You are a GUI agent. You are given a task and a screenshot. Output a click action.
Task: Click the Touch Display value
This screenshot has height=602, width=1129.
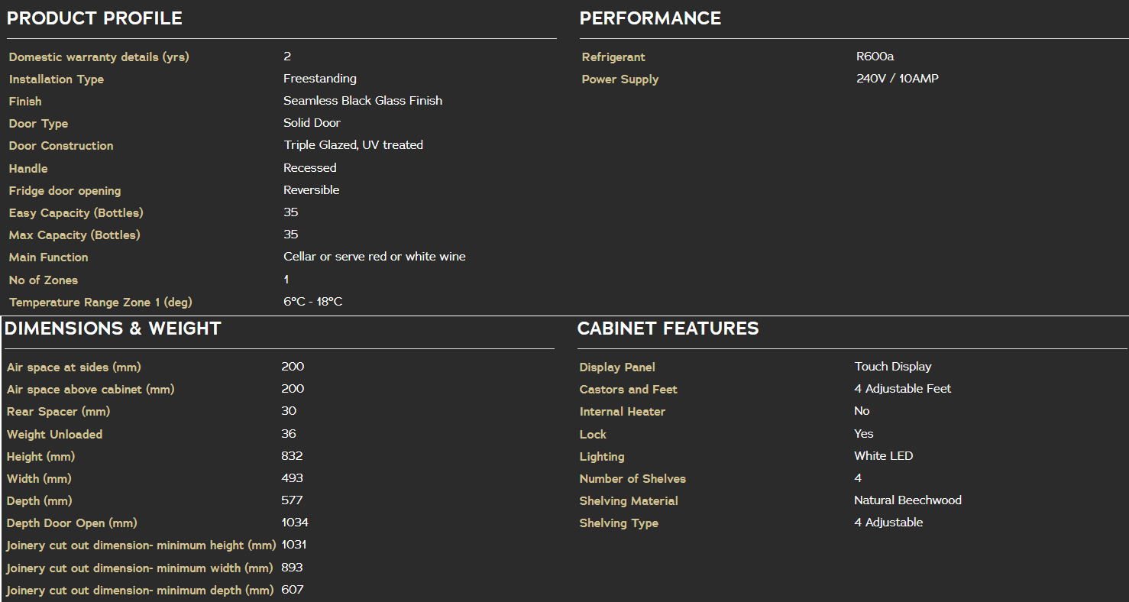coord(892,367)
